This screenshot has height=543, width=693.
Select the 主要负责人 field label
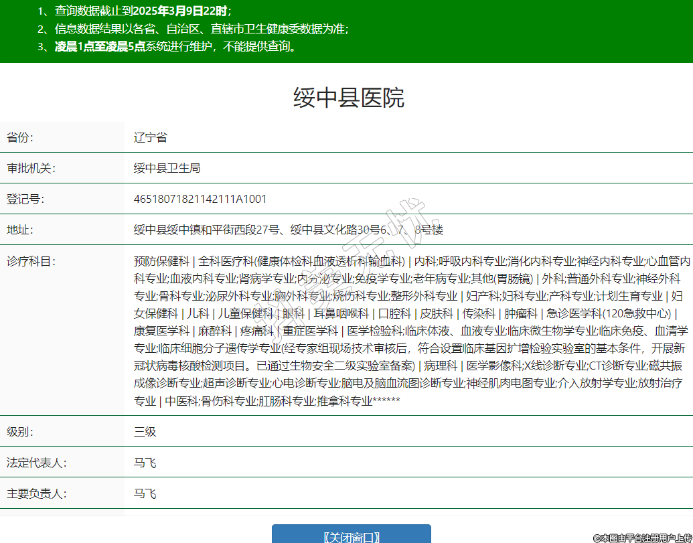click(x=36, y=494)
